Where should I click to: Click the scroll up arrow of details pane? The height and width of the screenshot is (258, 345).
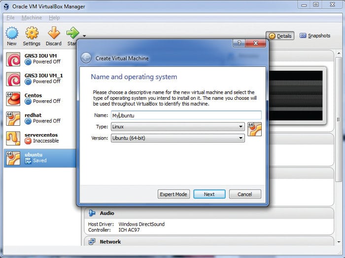click(x=339, y=53)
